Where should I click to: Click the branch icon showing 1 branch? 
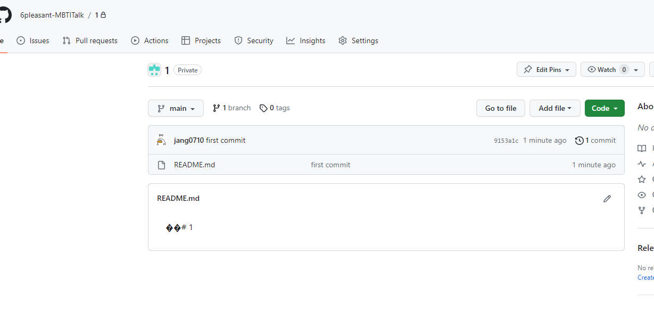(216, 108)
